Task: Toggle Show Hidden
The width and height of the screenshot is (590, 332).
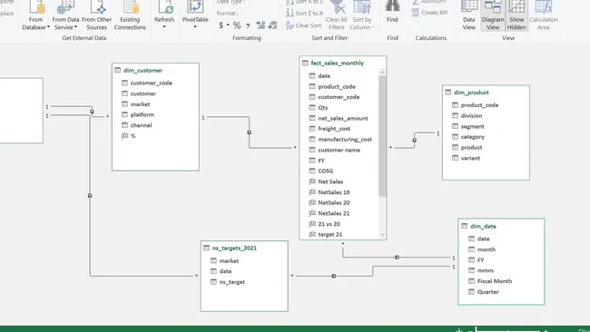Action: pos(516,15)
